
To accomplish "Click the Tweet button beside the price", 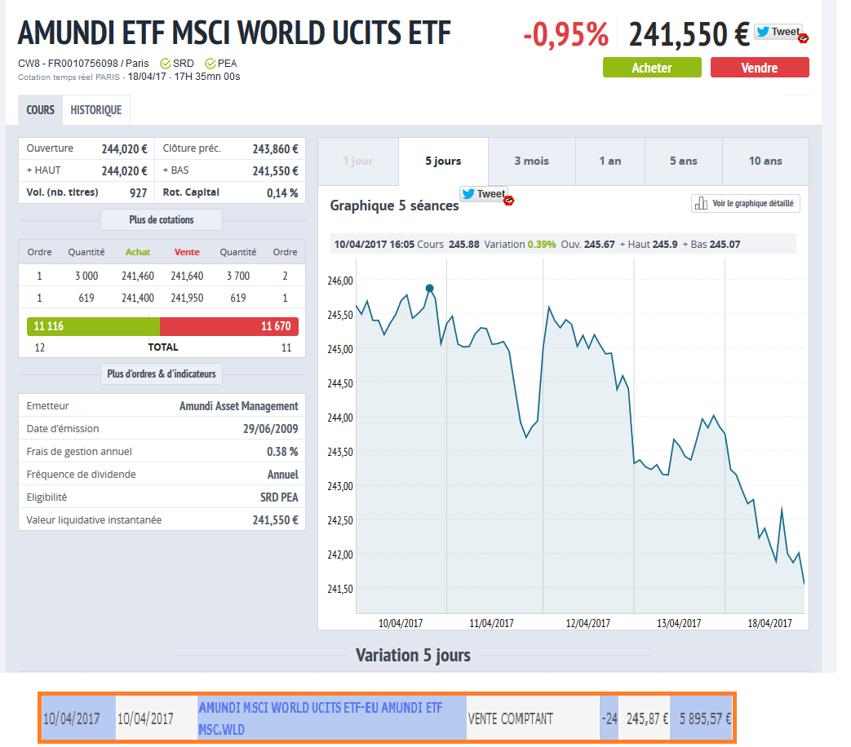I will [x=777, y=32].
